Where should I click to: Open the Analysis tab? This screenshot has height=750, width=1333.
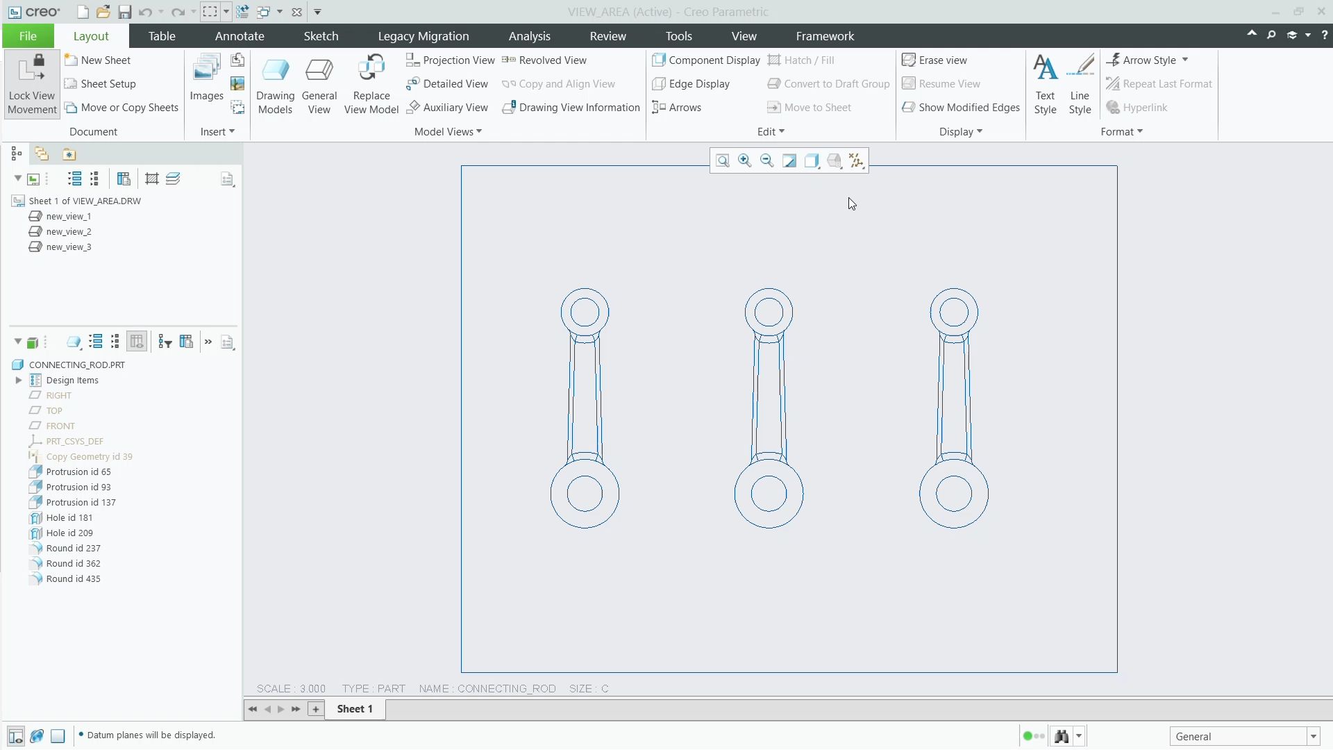529,36
